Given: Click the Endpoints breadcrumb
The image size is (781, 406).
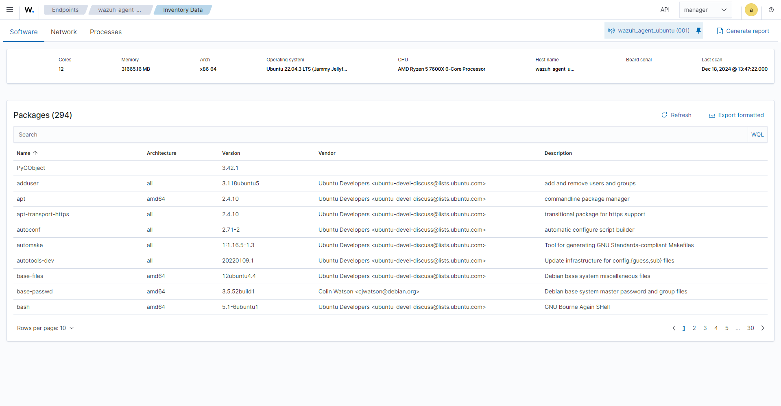Looking at the screenshot, I should (x=65, y=10).
